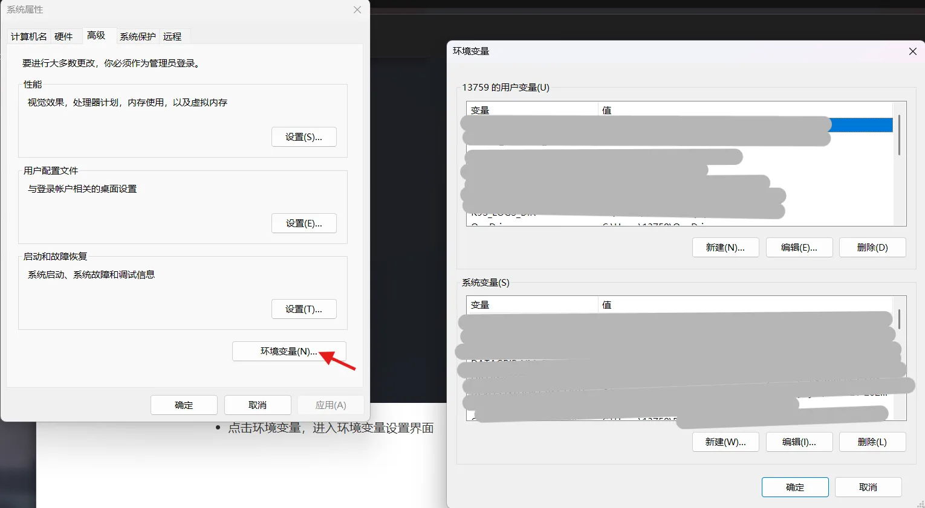Click 删除(D) for user variables

[x=872, y=248]
